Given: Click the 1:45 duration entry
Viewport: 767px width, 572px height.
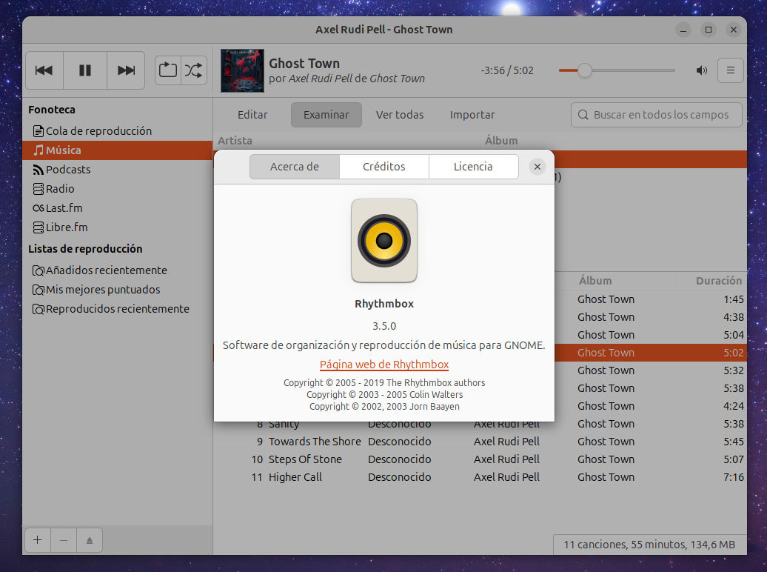Looking at the screenshot, I should coord(733,299).
